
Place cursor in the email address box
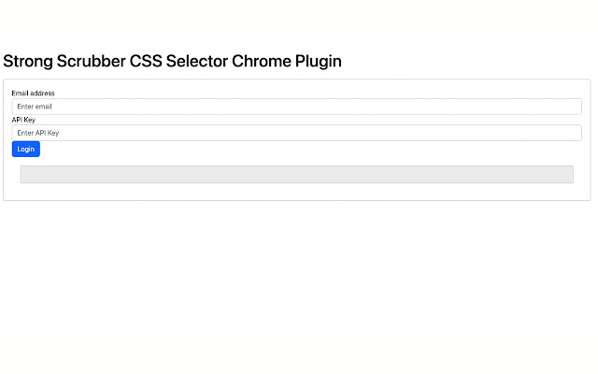tap(296, 107)
